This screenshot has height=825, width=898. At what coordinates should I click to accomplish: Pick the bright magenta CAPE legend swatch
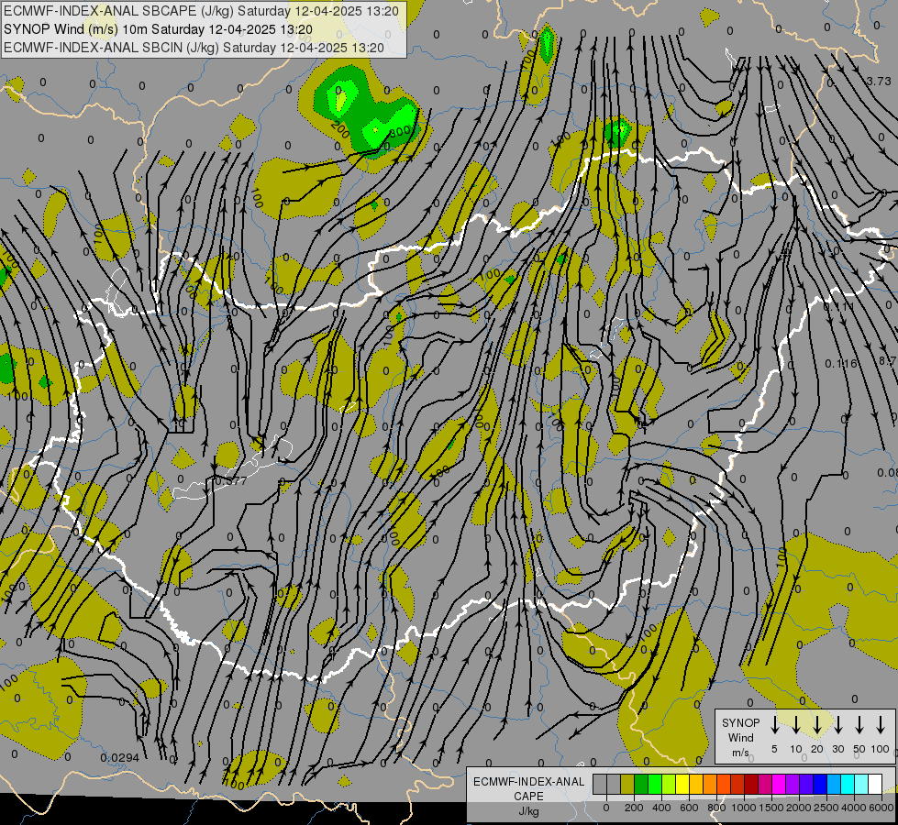coord(779,784)
